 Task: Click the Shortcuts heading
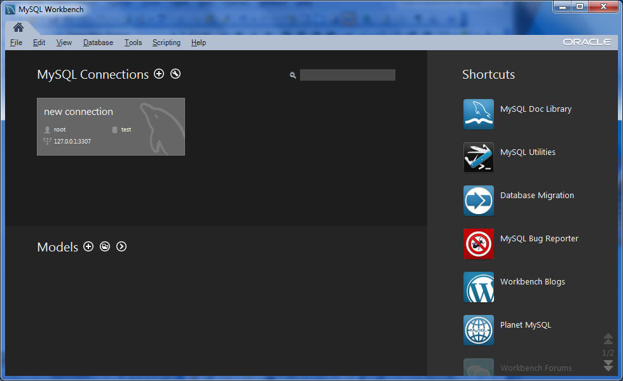point(488,74)
